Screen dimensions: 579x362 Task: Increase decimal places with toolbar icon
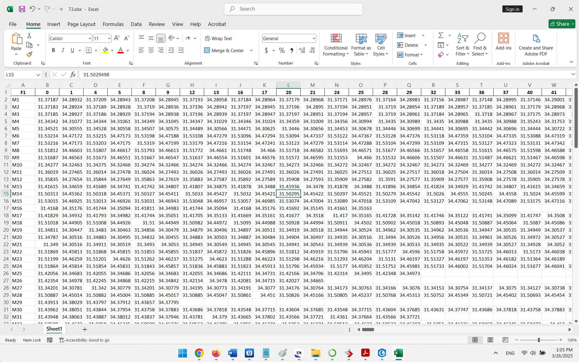pyautogui.click(x=302, y=50)
